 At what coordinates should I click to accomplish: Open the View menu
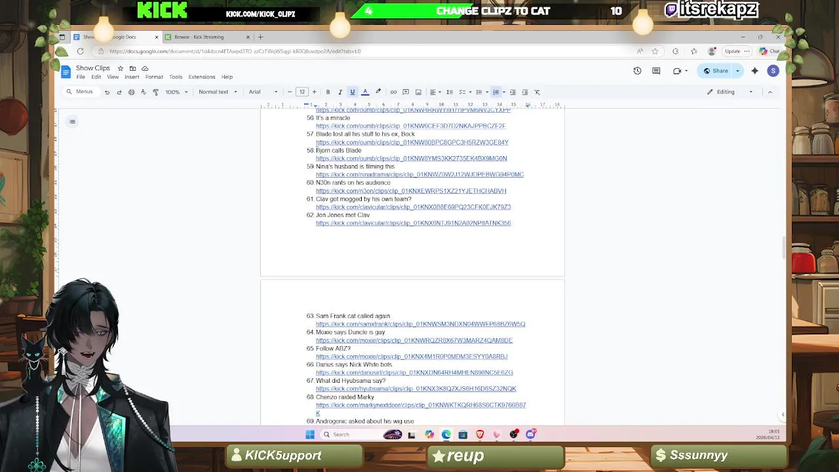(113, 77)
